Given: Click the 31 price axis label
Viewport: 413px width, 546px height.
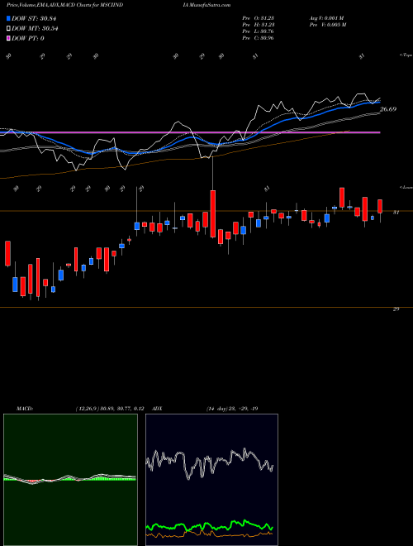Looking at the screenshot, I should click(x=396, y=212).
